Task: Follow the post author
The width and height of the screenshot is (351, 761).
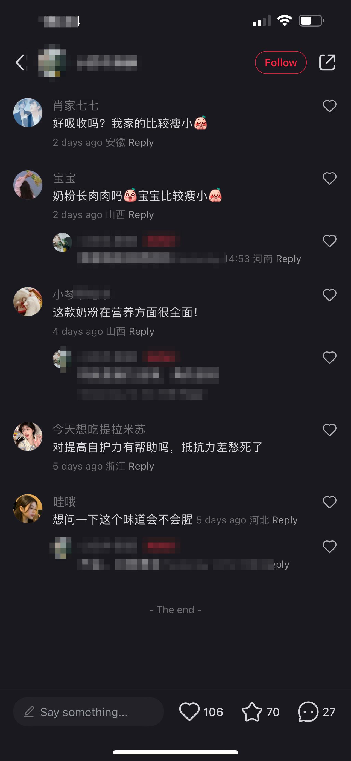Action: point(280,62)
